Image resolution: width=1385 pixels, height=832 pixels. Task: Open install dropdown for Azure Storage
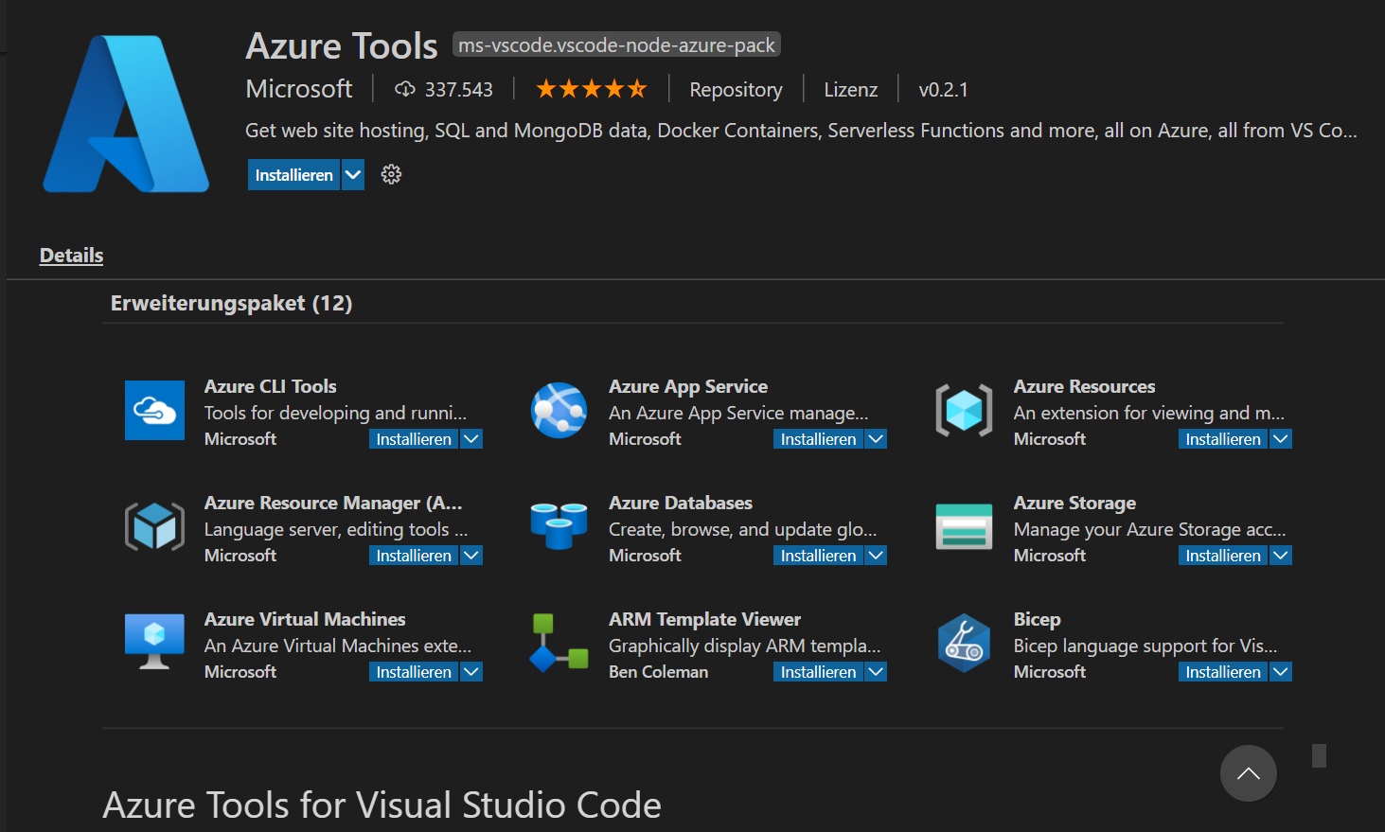tap(1281, 556)
